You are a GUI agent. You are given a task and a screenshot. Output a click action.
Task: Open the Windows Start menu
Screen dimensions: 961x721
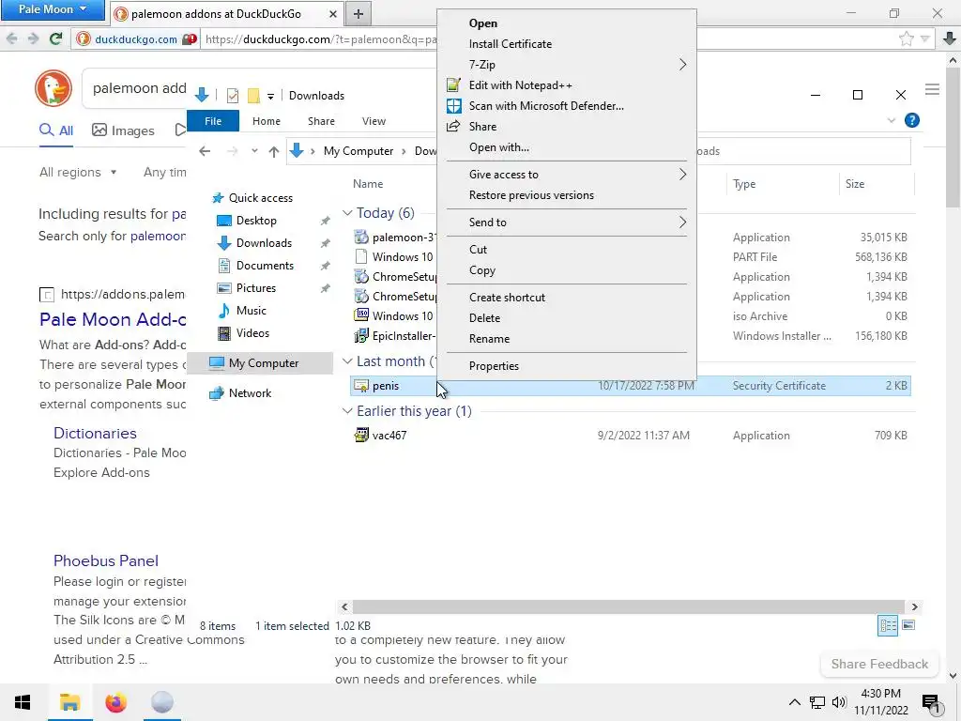(23, 702)
